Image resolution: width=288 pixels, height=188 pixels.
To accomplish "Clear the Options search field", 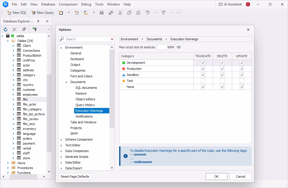I will pyautogui.click(x=112, y=39).
